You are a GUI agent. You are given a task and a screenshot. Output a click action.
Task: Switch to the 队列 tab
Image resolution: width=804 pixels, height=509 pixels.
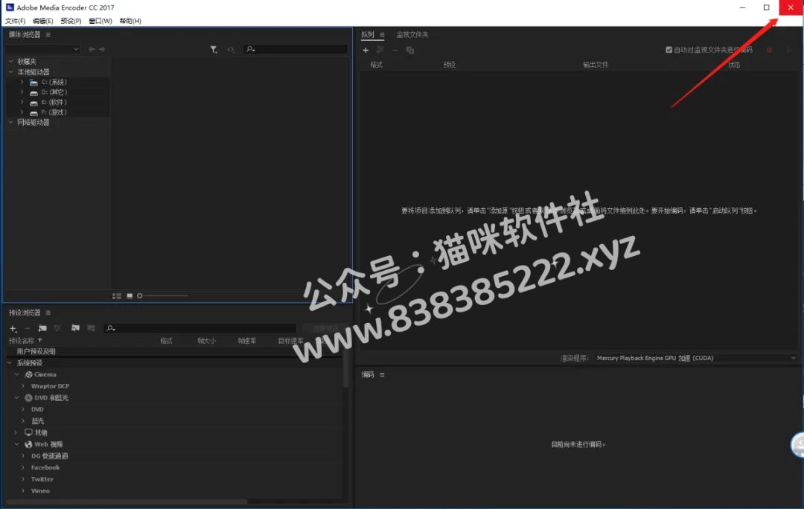coord(368,34)
